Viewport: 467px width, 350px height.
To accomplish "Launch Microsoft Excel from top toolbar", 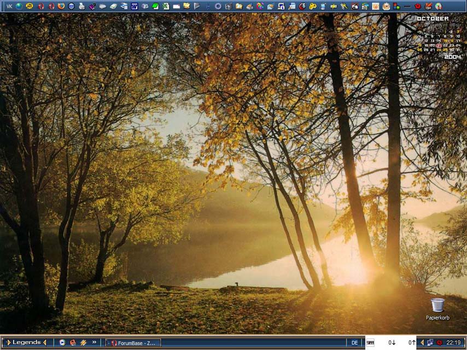I will click(166, 6).
